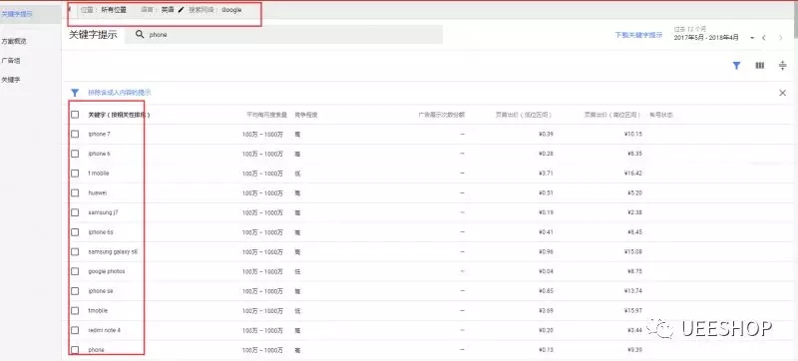Image resolution: width=798 pixels, height=361 pixels.
Task: Click the vertical scrollbar at right edge
Action: tap(795, 19)
